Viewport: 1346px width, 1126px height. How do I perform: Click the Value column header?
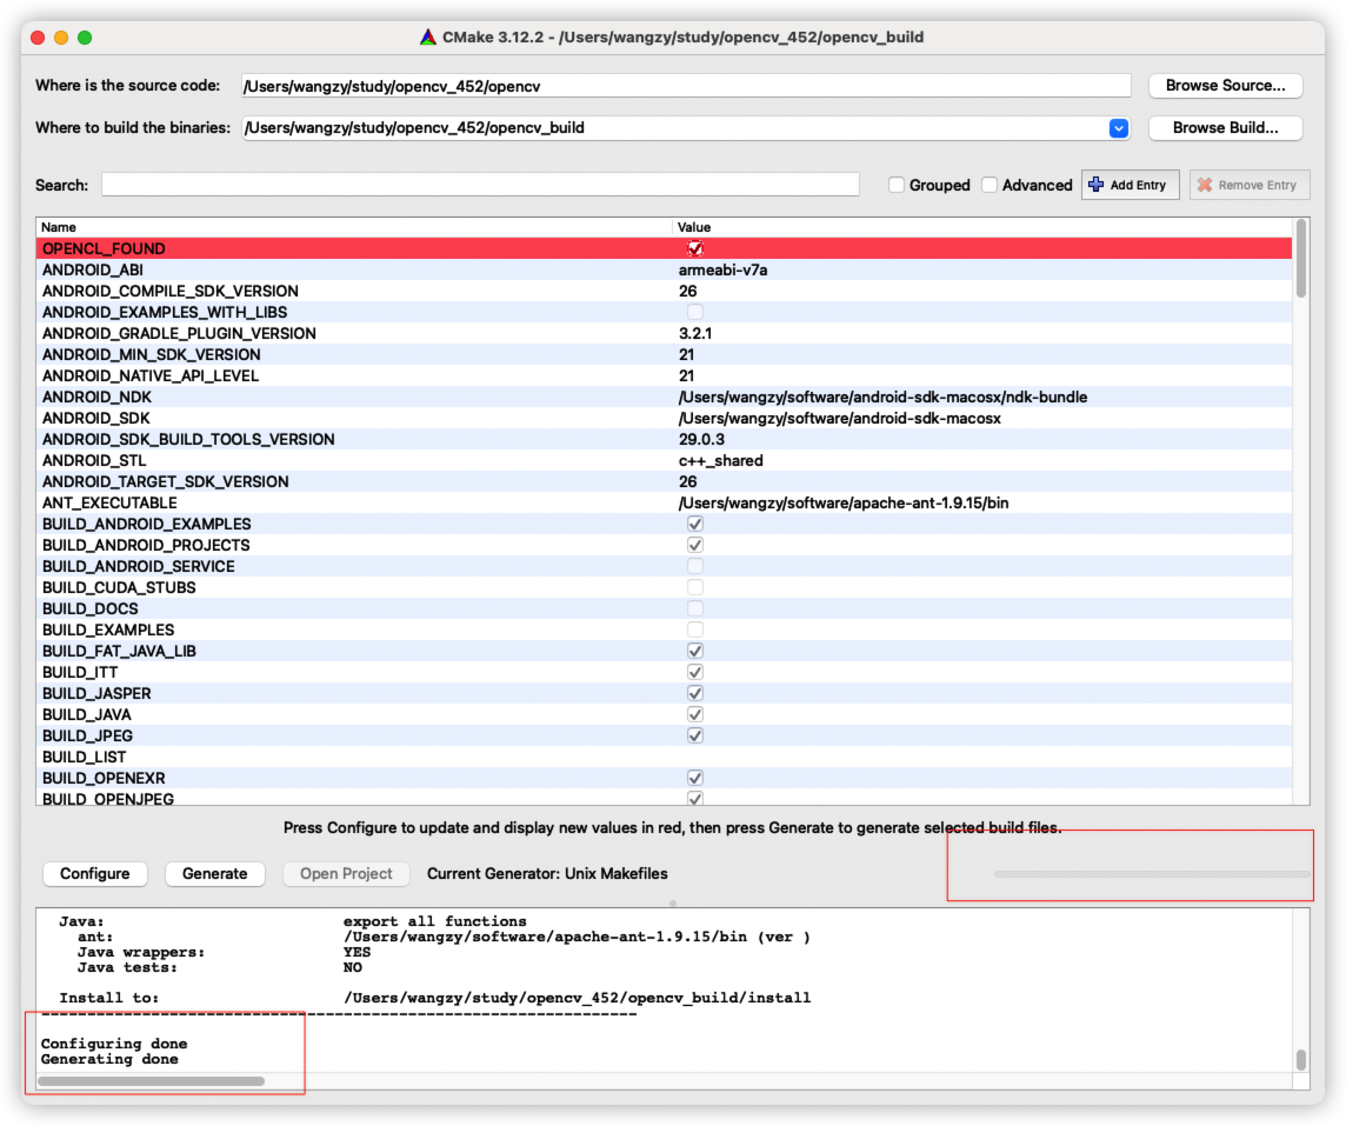pyautogui.click(x=694, y=227)
